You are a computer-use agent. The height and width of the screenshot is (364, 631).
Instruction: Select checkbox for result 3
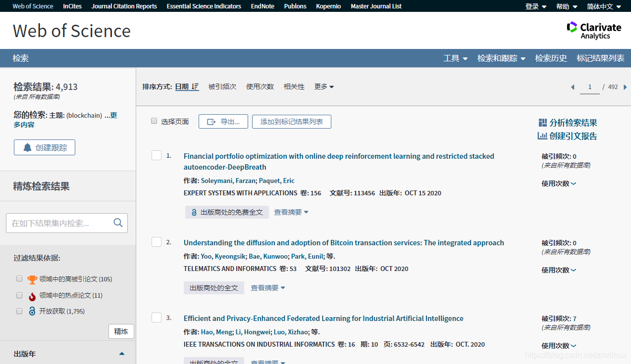pyautogui.click(x=157, y=318)
